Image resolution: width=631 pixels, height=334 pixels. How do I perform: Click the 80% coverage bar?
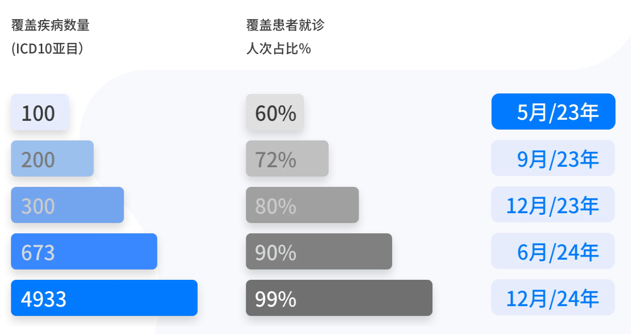[x=302, y=205]
